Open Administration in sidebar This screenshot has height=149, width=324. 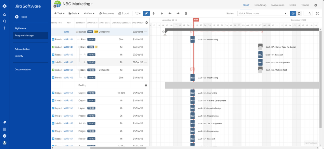coord(22,49)
